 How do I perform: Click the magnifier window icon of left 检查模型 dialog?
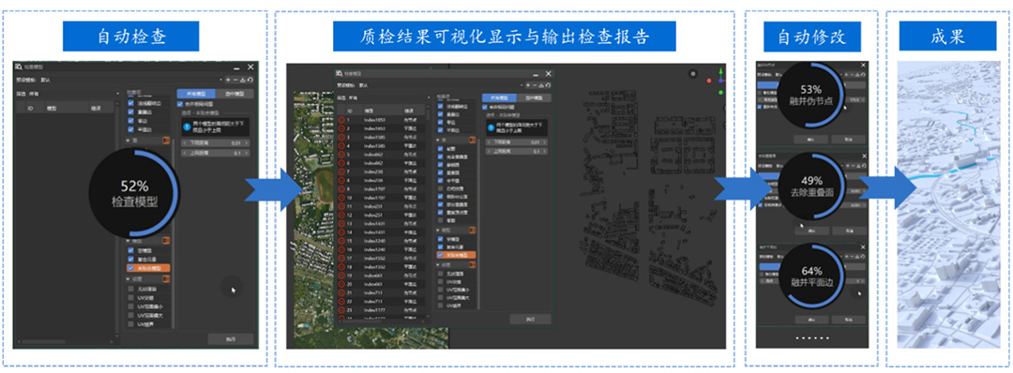(19, 67)
